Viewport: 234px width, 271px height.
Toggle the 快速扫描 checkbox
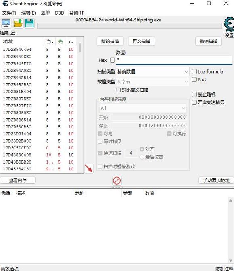pyautogui.click(x=100, y=153)
